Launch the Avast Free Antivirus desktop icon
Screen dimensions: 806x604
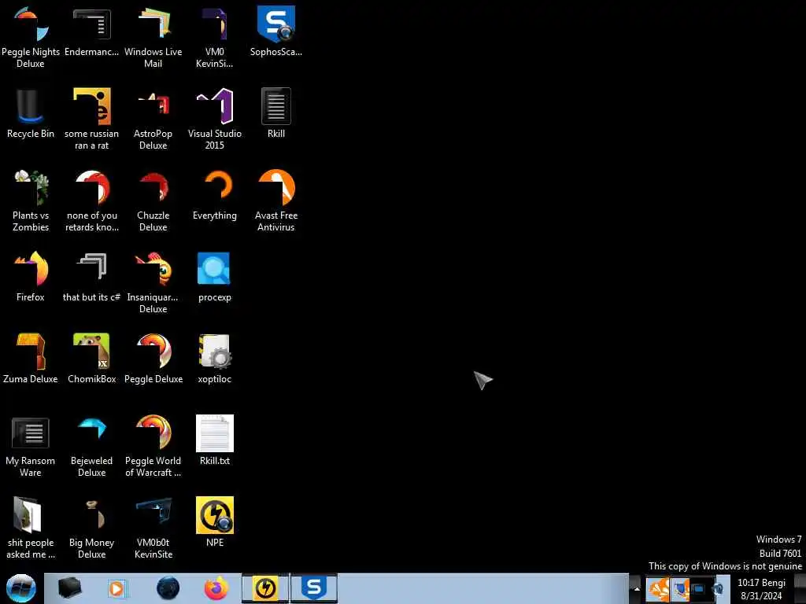(x=276, y=201)
